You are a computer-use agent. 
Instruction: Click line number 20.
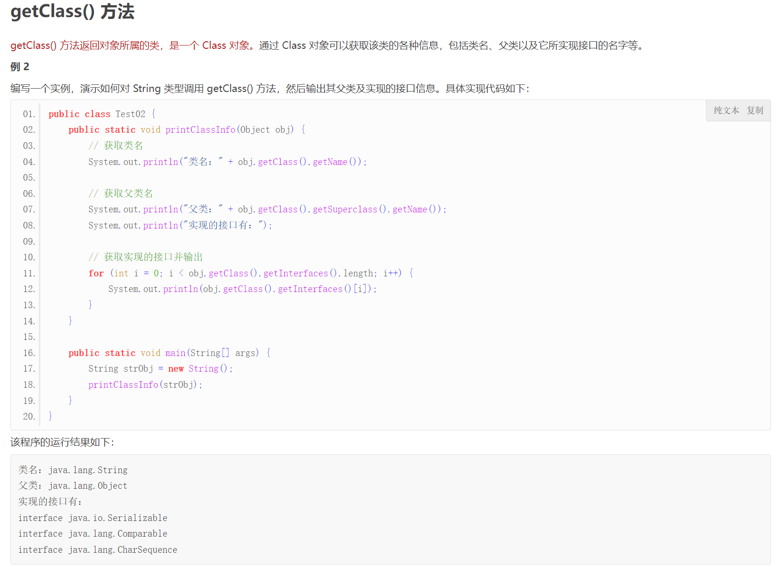click(29, 417)
